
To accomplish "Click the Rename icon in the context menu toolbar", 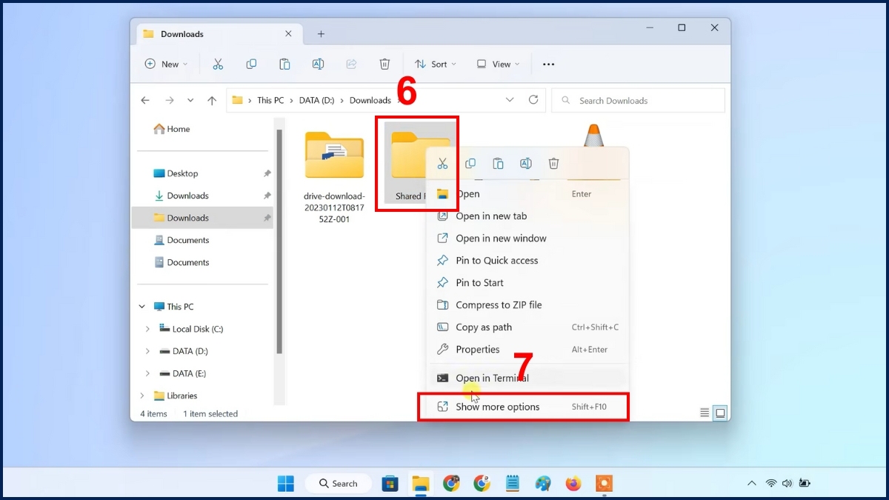I will click(x=526, y=163).
